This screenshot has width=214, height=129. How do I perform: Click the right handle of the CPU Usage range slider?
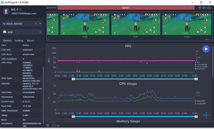coord(196,117)
